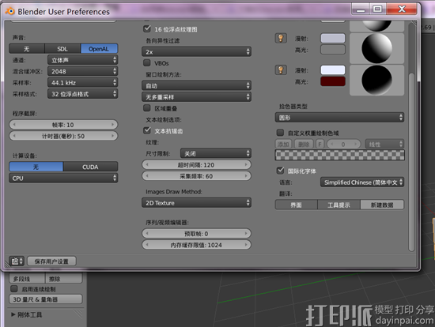Viewport: 435px width, 327px height.
Task: Open the 2D Texture image draw method dropdown
Action: 196,203
